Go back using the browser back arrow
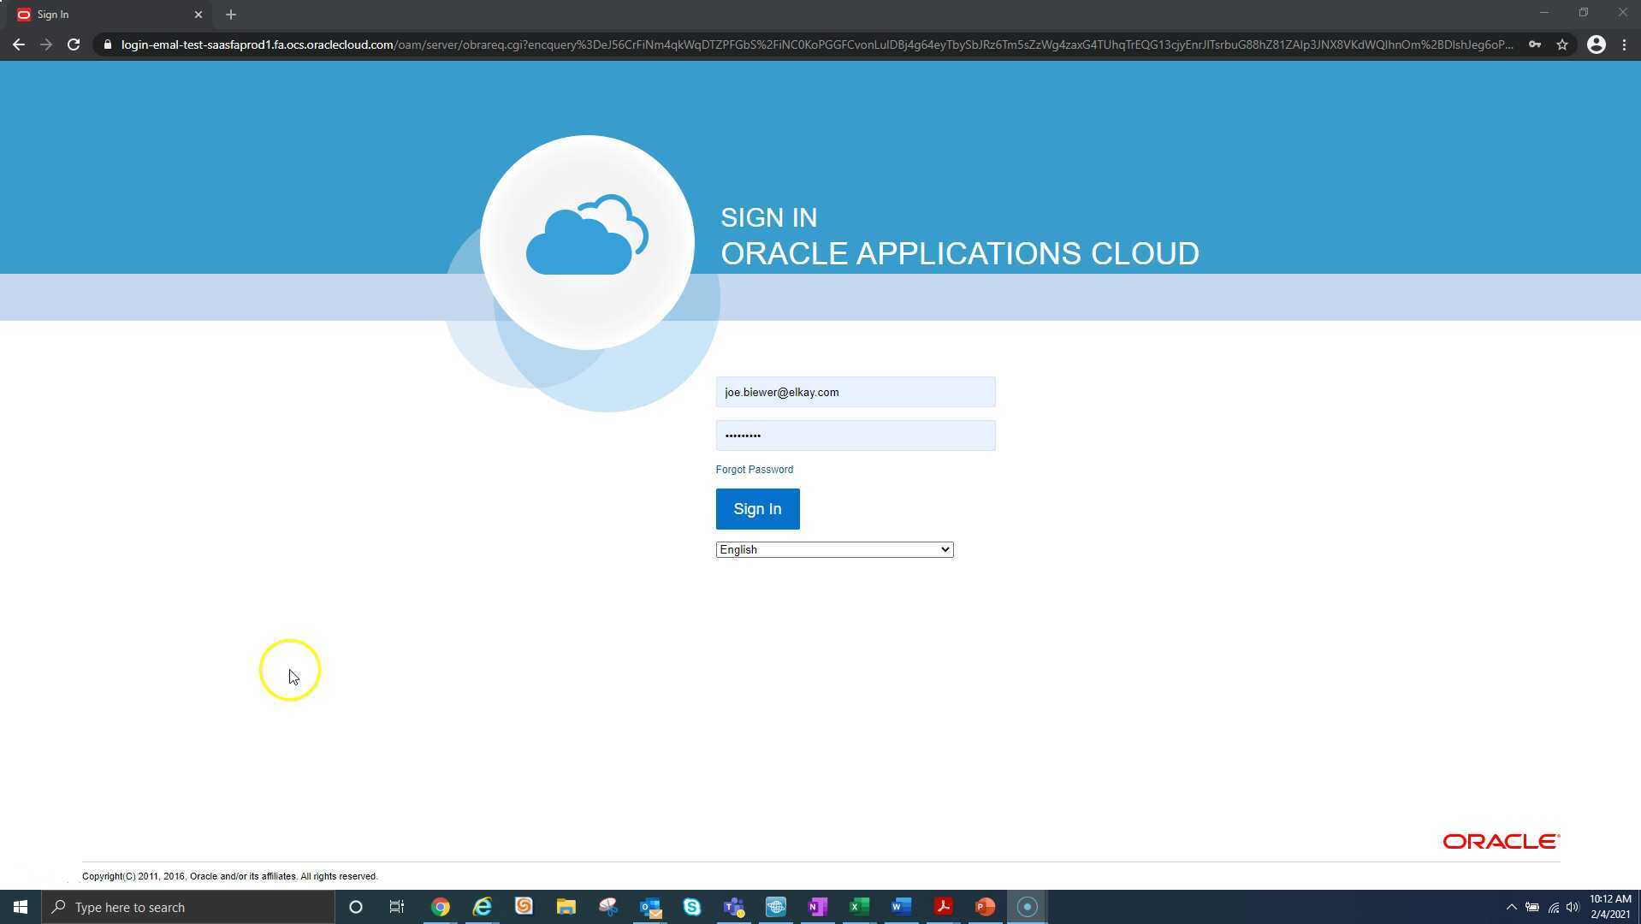 [19, 44]
